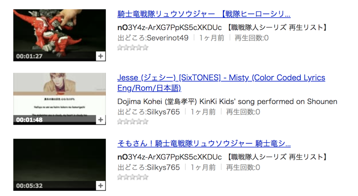
Task: Open the Jesse (ジェシー) [SixTONES] - Misty link
Action: [221, 82]
